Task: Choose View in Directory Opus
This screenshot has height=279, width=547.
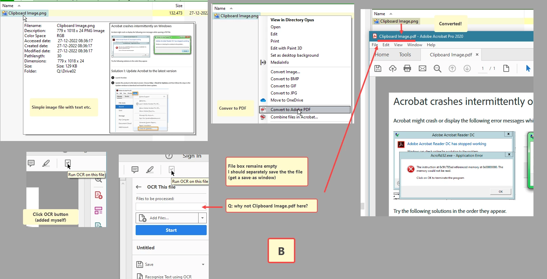Action: (x=292, y=20)
